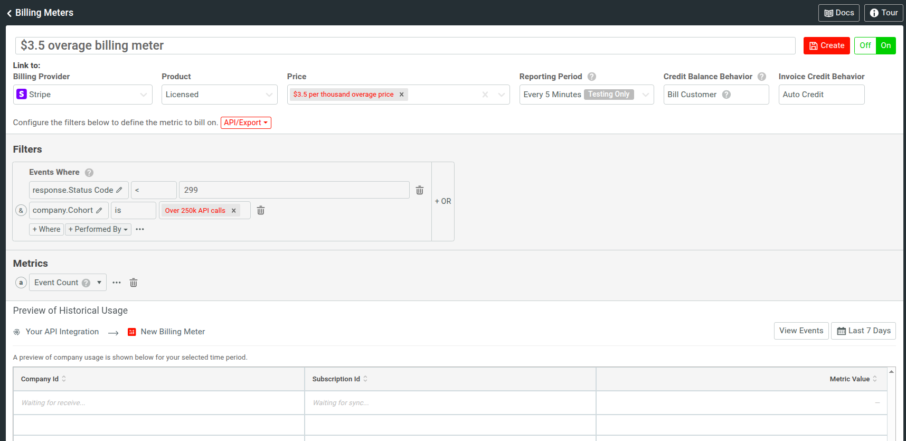Open the Last 7 Days date picker
This screenshot has height=441, width=906.
point(863,331)
